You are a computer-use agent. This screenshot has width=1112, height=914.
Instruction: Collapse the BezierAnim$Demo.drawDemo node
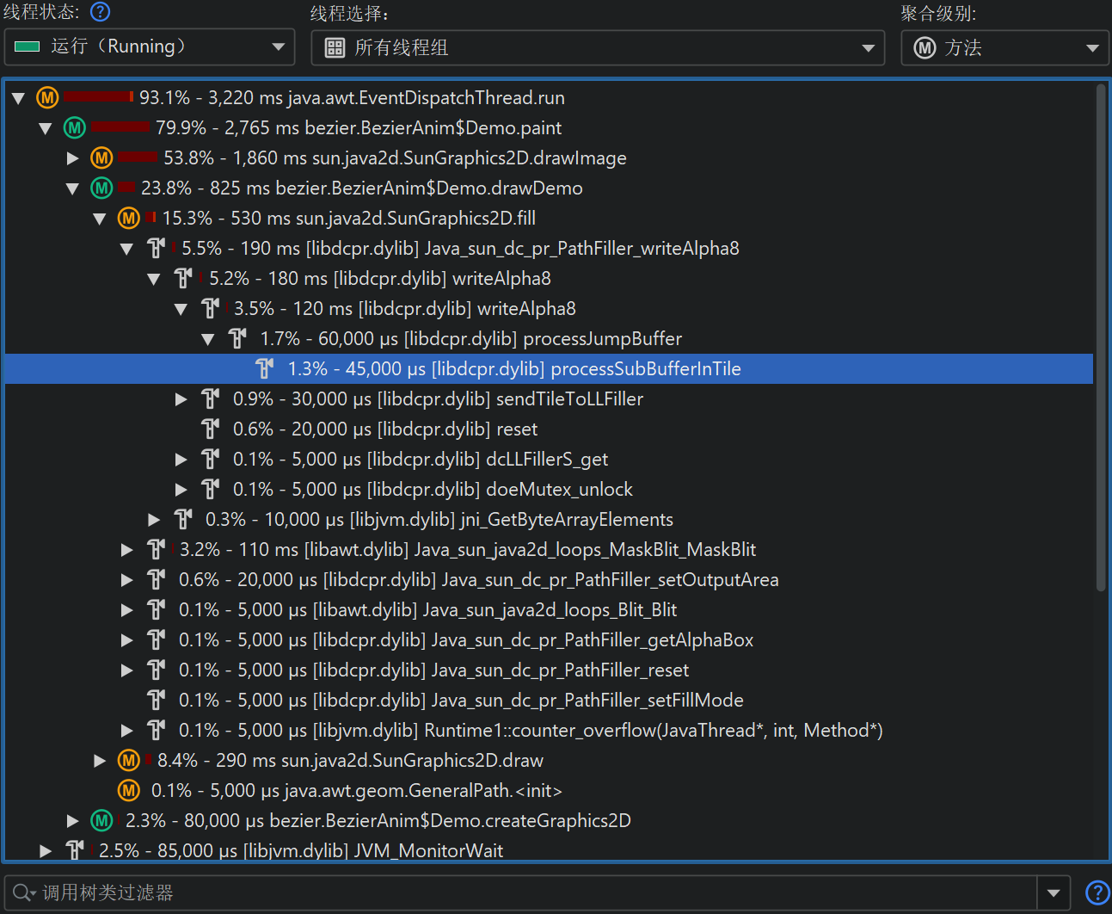point(73,188)
